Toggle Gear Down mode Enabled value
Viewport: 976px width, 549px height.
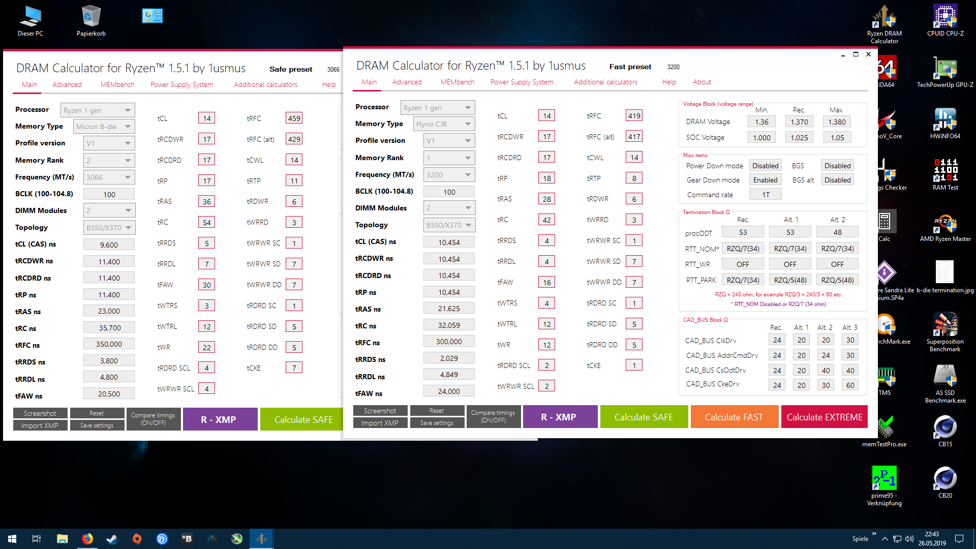pos(765,180)
